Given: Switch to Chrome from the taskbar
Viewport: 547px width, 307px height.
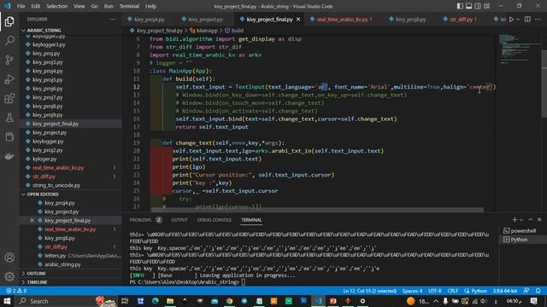Looking at the screenshot, I should (229, 301).
